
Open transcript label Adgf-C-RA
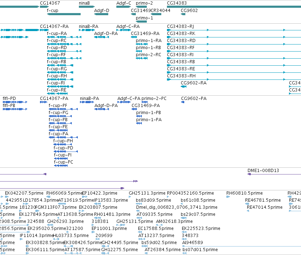point(128,26)
